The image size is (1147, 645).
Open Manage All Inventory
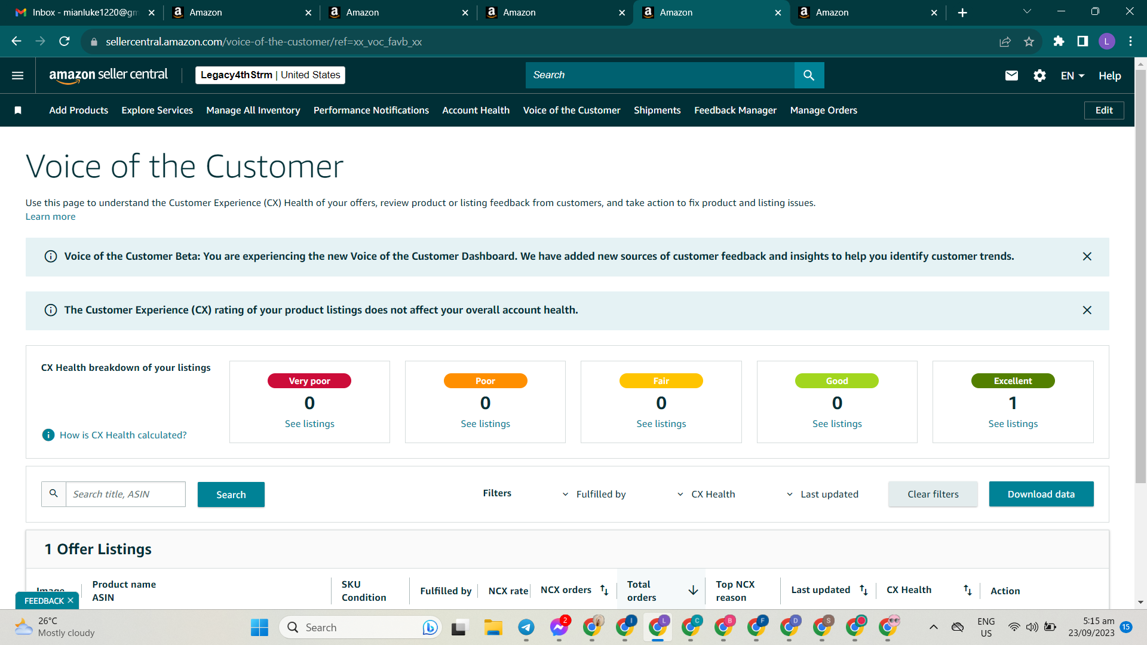(253, 110)
